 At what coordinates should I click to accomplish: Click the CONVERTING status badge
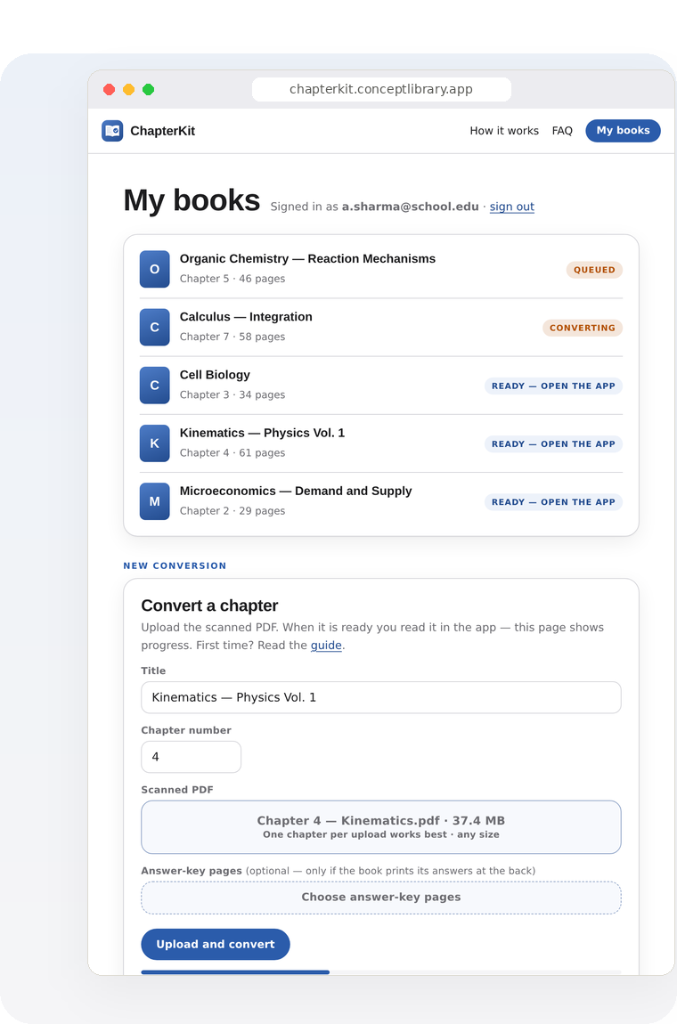pyautogui.click(x=583, y=328)
